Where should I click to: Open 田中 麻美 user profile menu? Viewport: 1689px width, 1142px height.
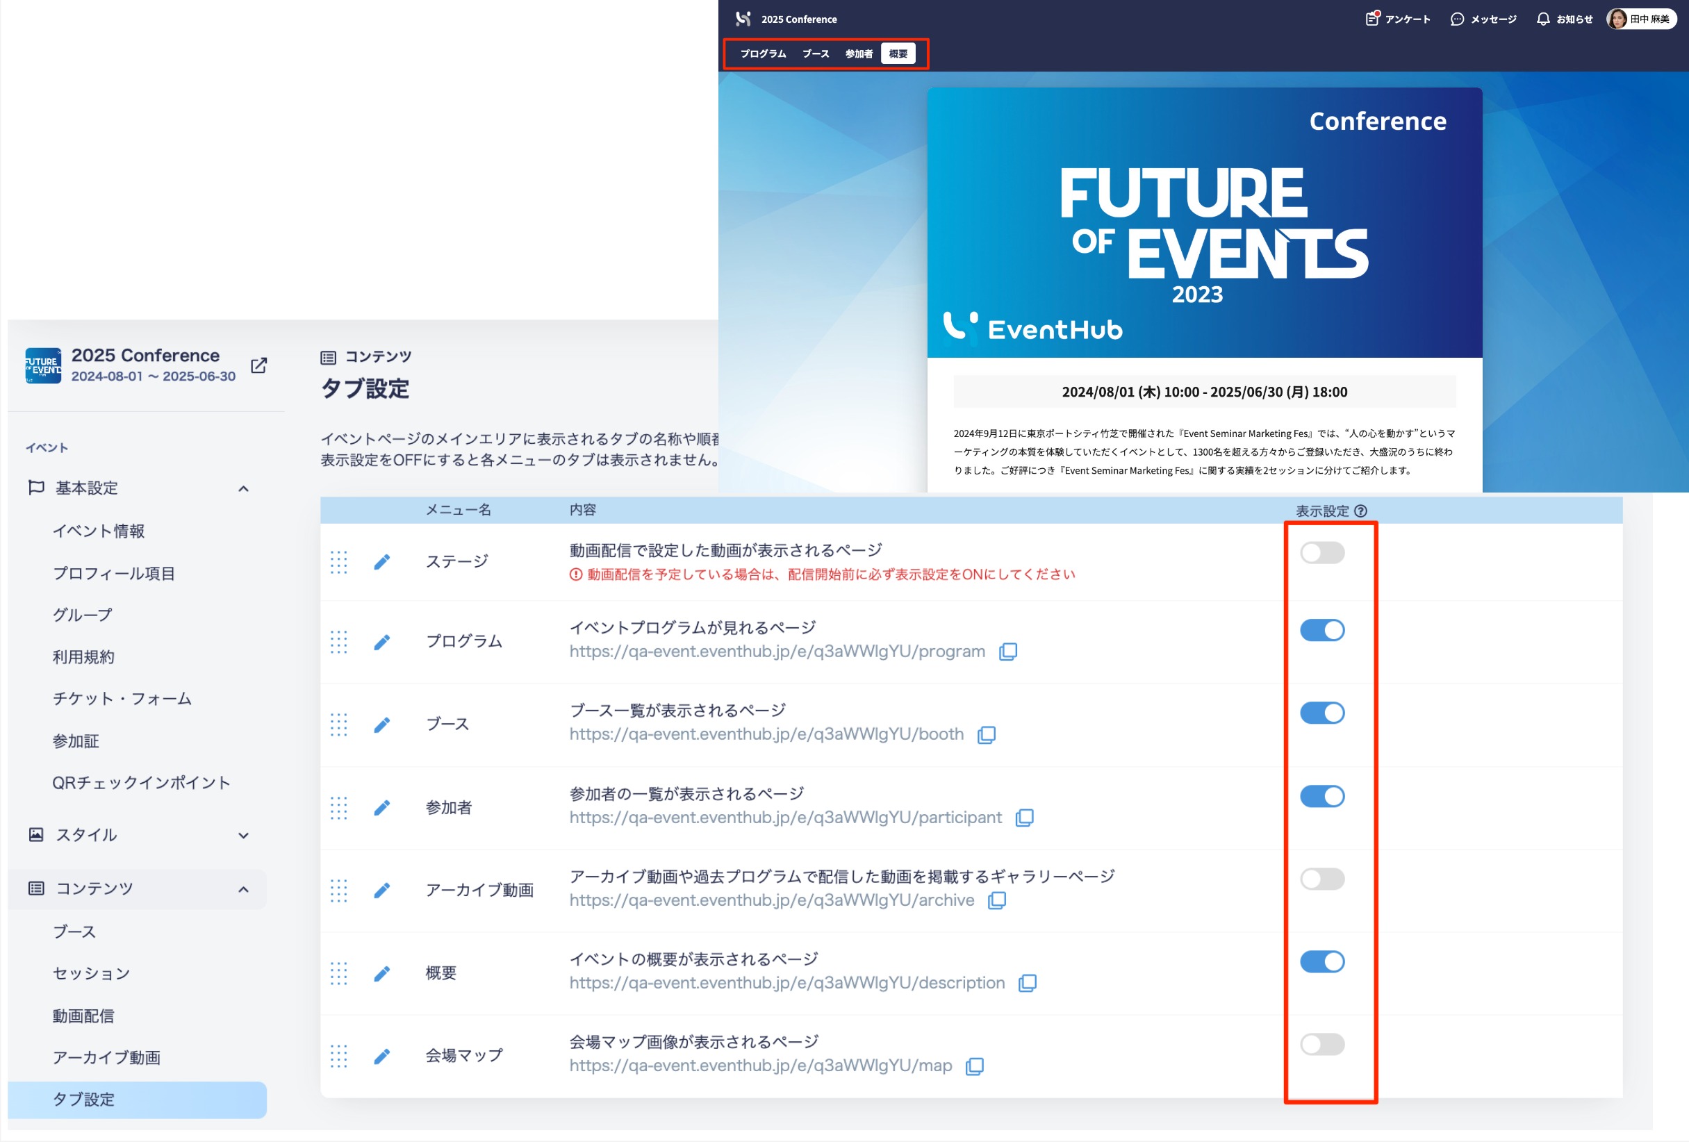point(1640,19)
